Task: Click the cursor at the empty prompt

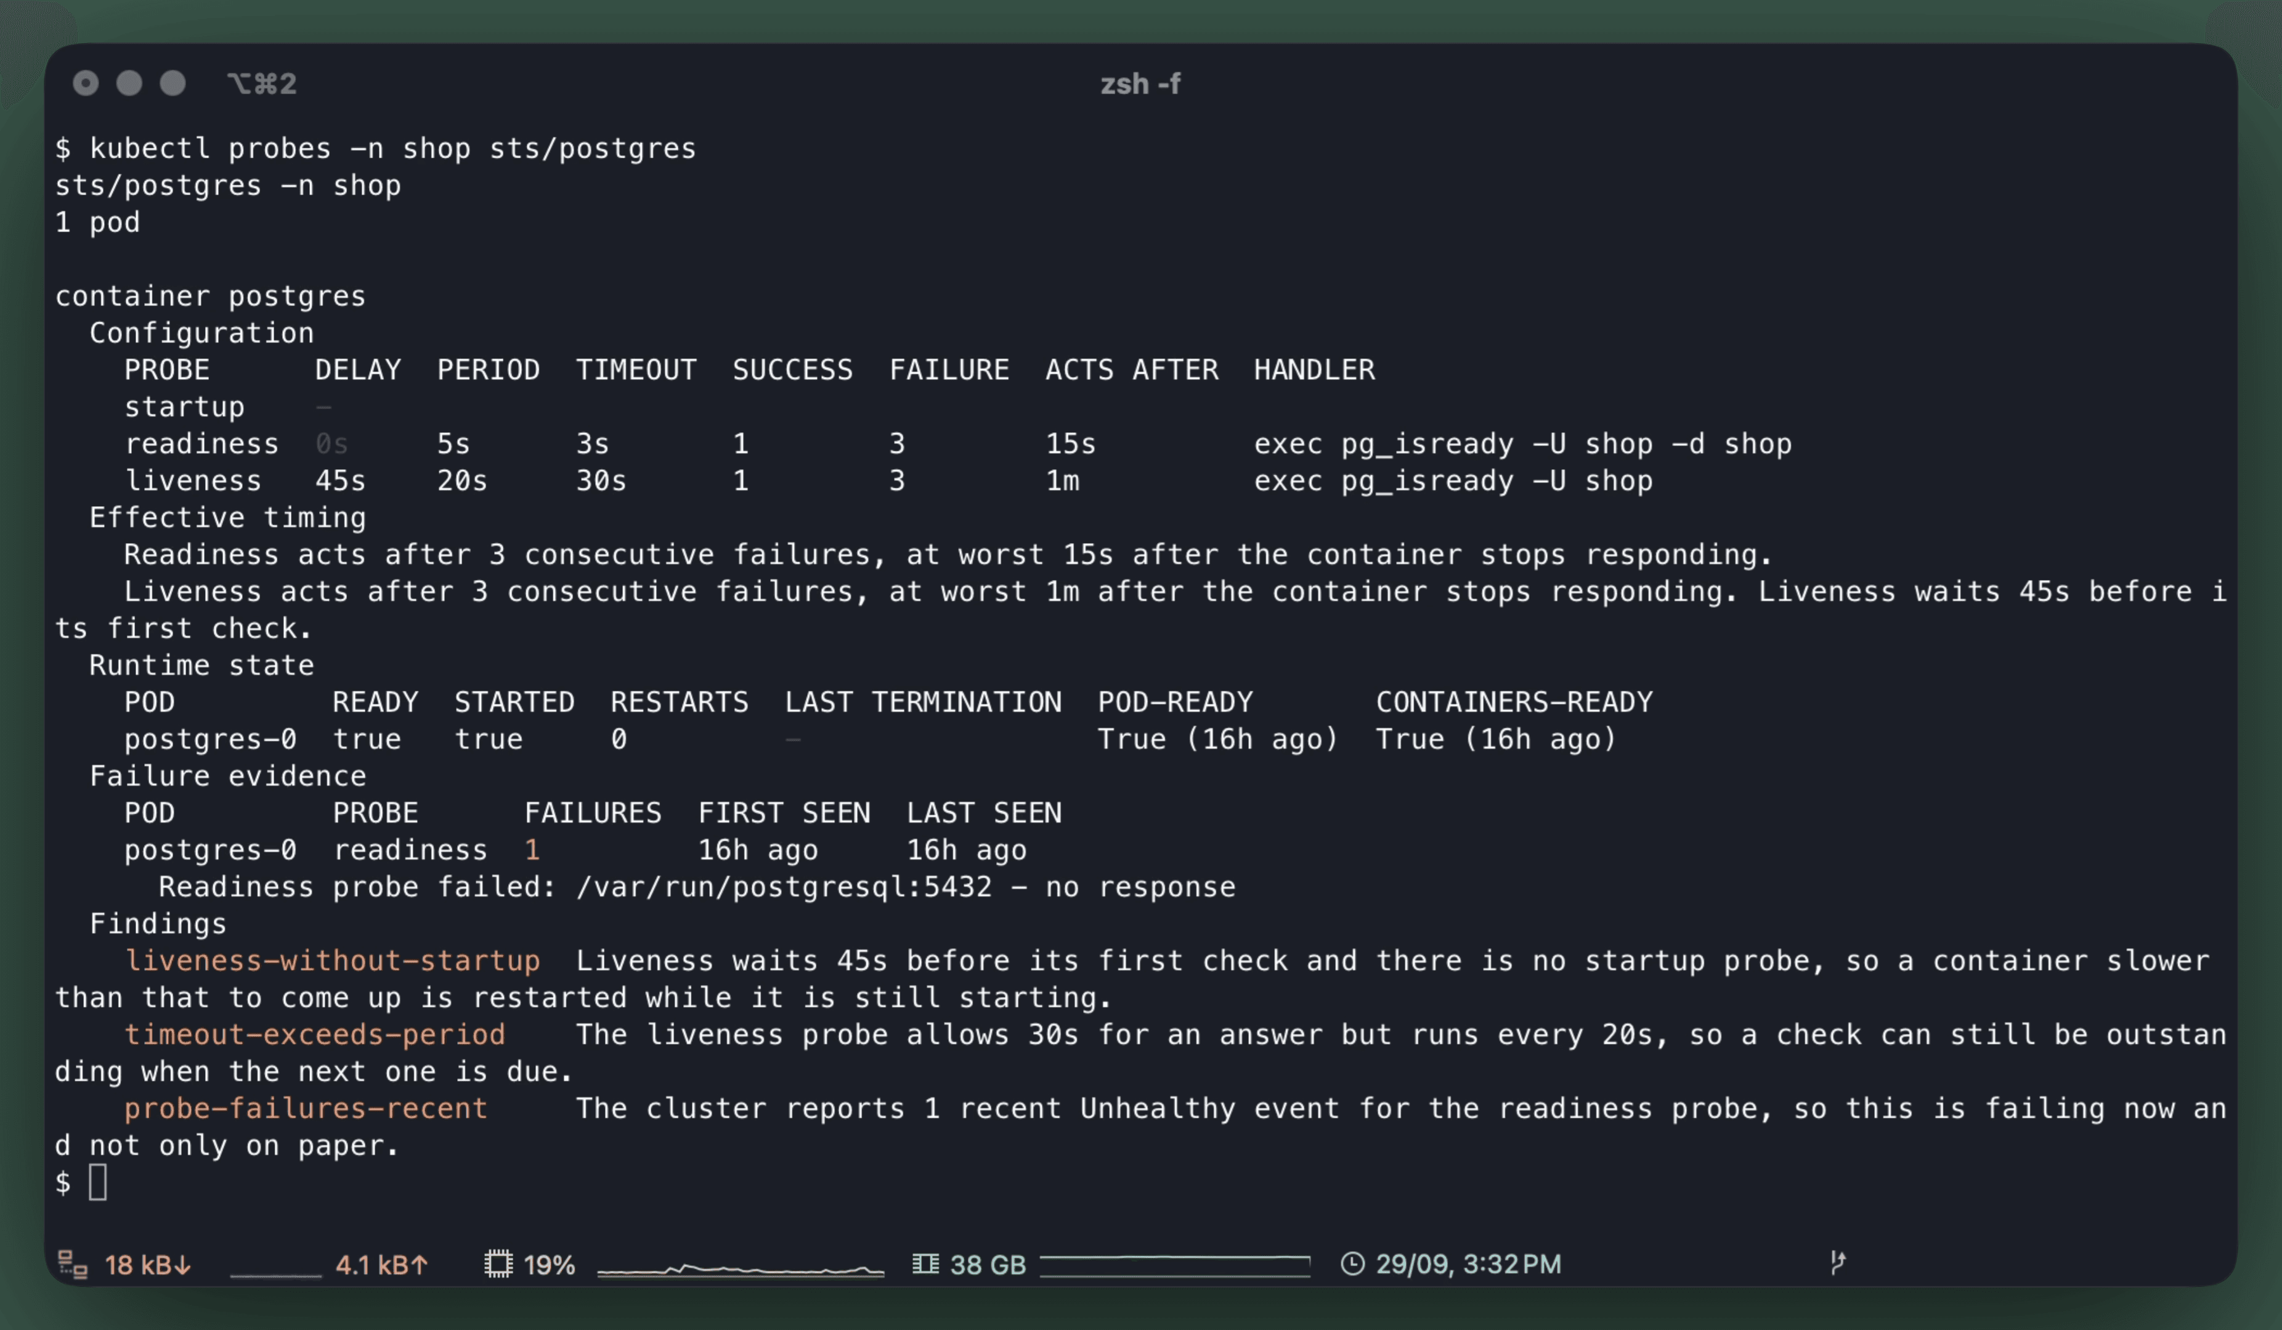Action: click(x=98, y=1182)
